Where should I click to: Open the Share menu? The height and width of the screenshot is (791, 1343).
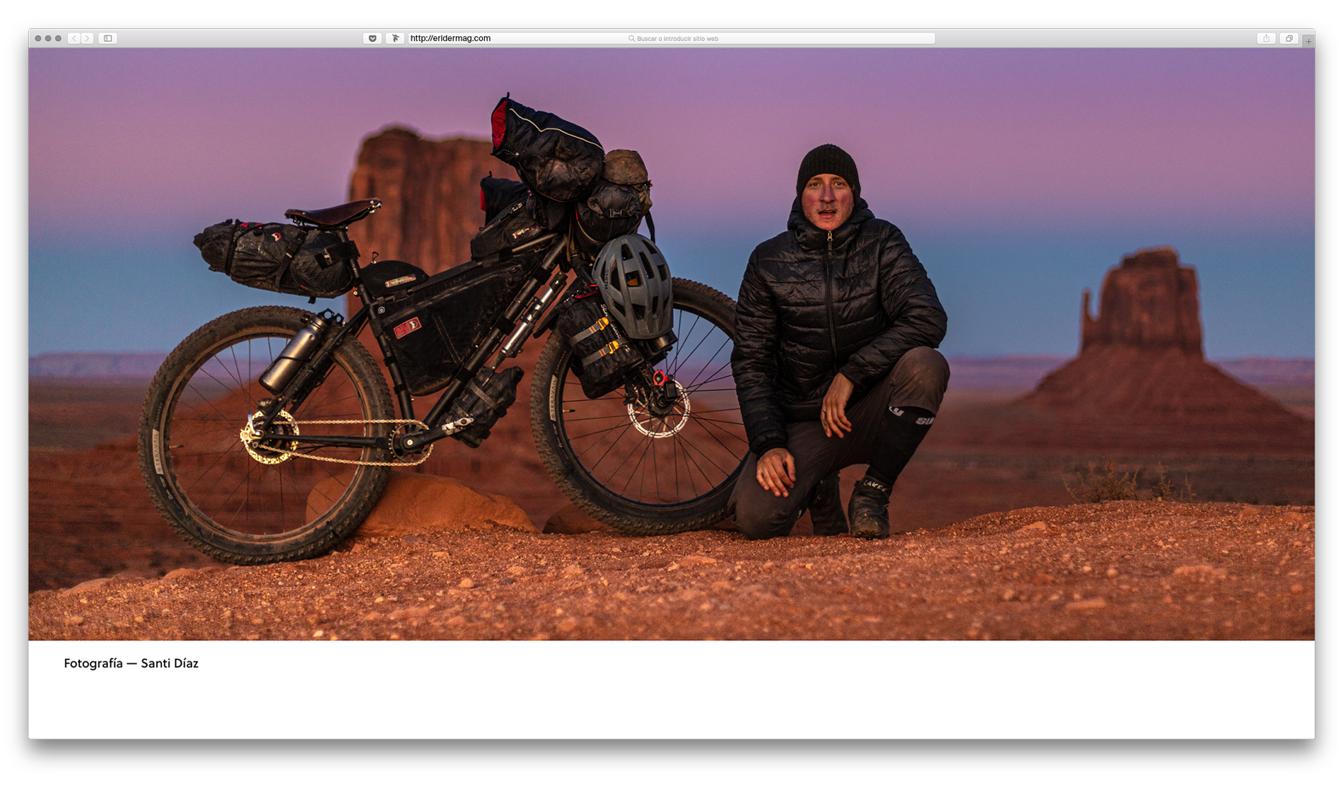(1266, 38)
